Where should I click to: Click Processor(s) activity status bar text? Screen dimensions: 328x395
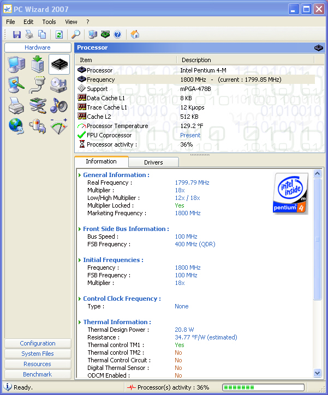click(173, 387)
